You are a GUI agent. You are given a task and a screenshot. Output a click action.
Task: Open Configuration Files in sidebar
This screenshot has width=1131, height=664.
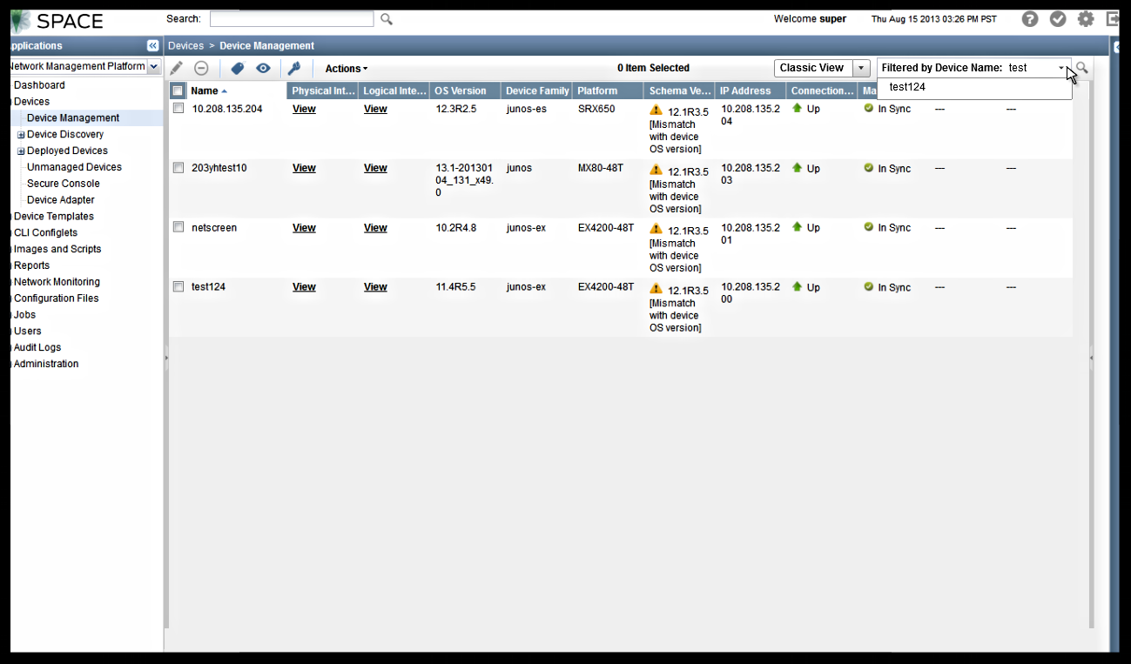[56, 298]
